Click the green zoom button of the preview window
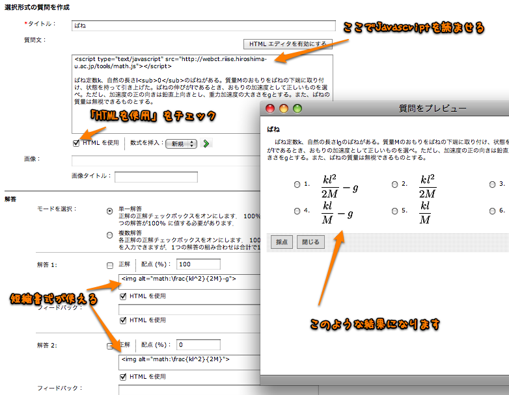 tap(297, 108)
